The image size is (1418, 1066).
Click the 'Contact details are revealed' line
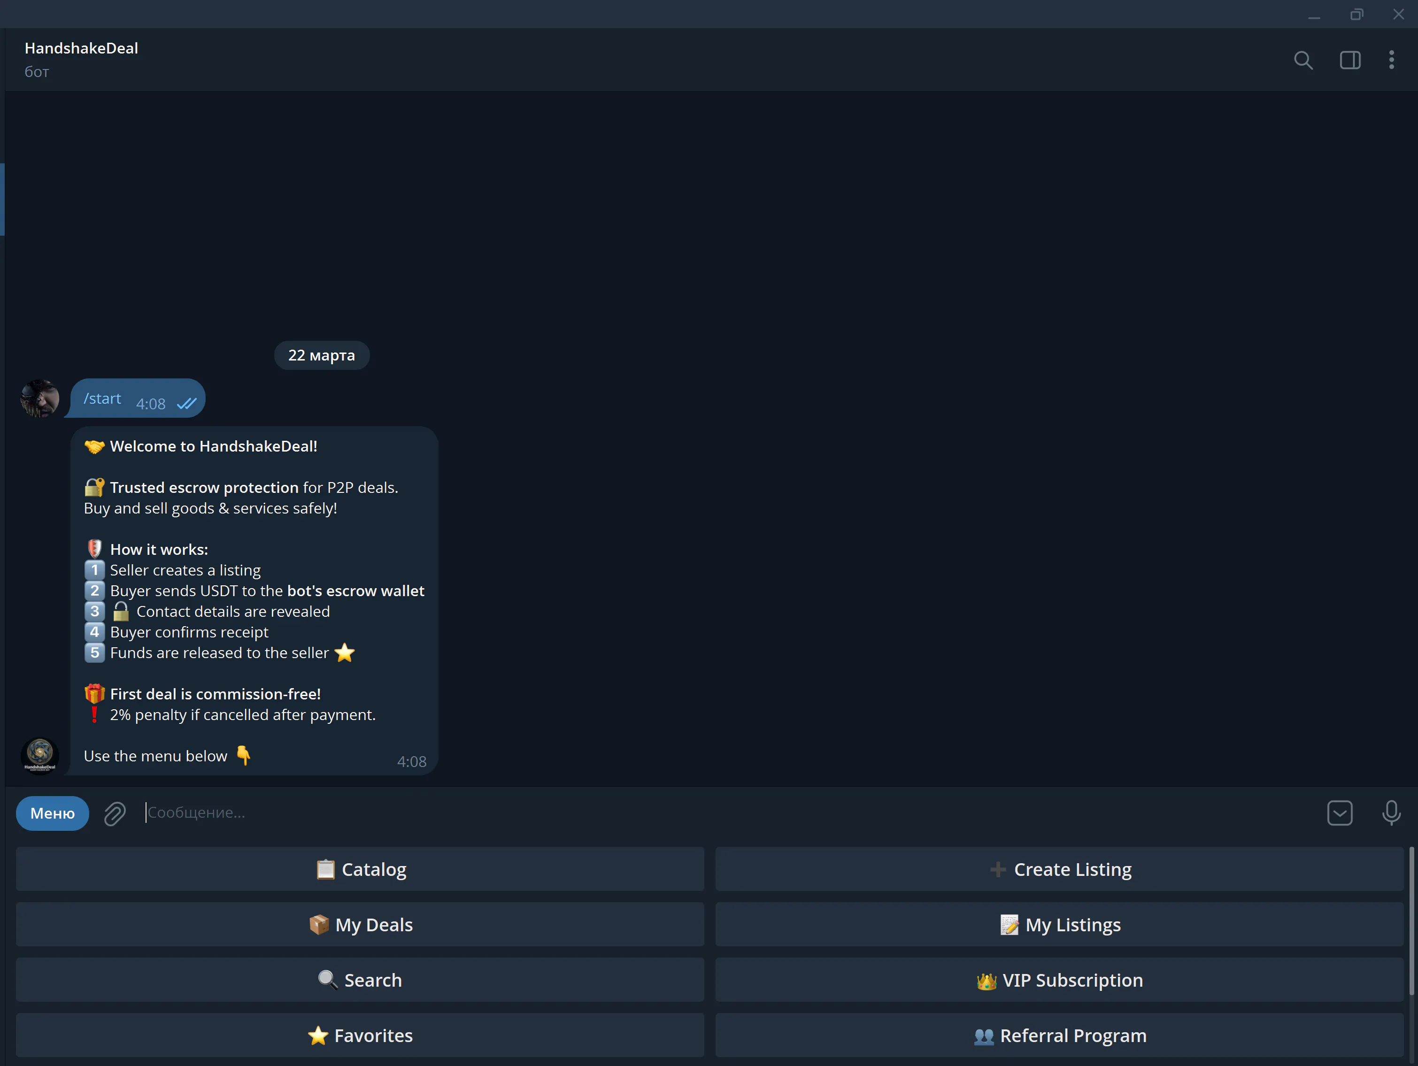point(233,612)
